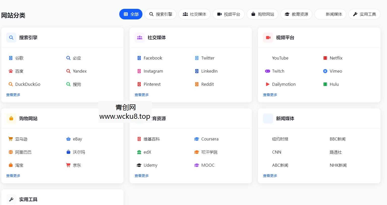
Task: Select the 全部 filter tab
Action: coord(131,14)
